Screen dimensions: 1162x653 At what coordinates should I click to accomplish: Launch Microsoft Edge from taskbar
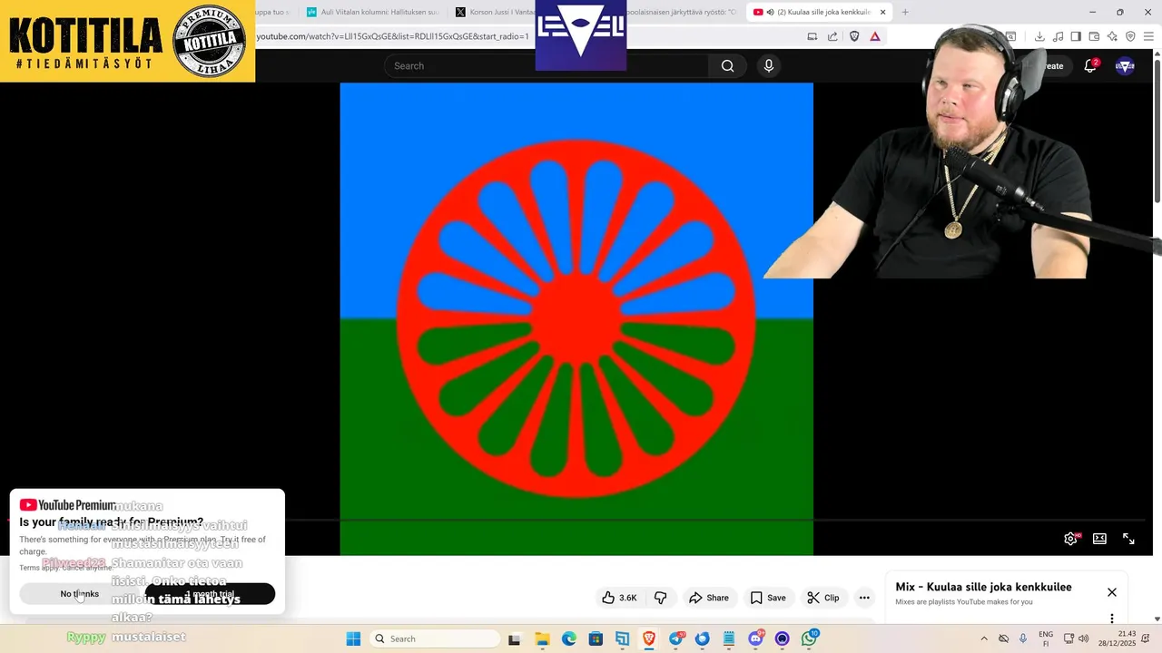click(x=569, y=638)
